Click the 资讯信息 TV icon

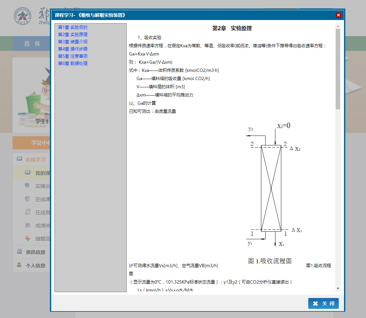pos(19,252)
